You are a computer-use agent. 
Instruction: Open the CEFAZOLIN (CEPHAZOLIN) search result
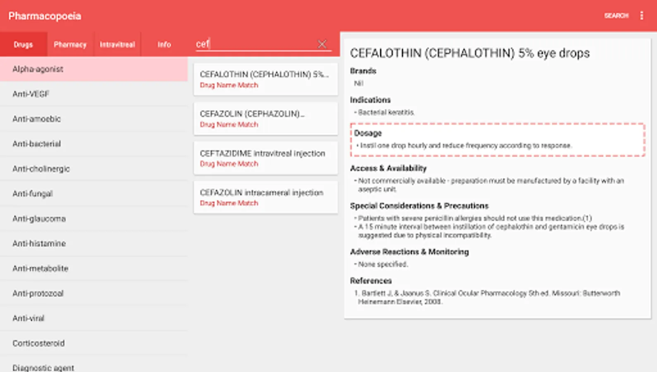(x=265, y=119)
